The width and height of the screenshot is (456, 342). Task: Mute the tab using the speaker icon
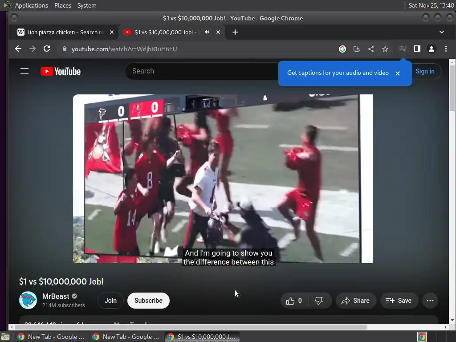[207, 32]
